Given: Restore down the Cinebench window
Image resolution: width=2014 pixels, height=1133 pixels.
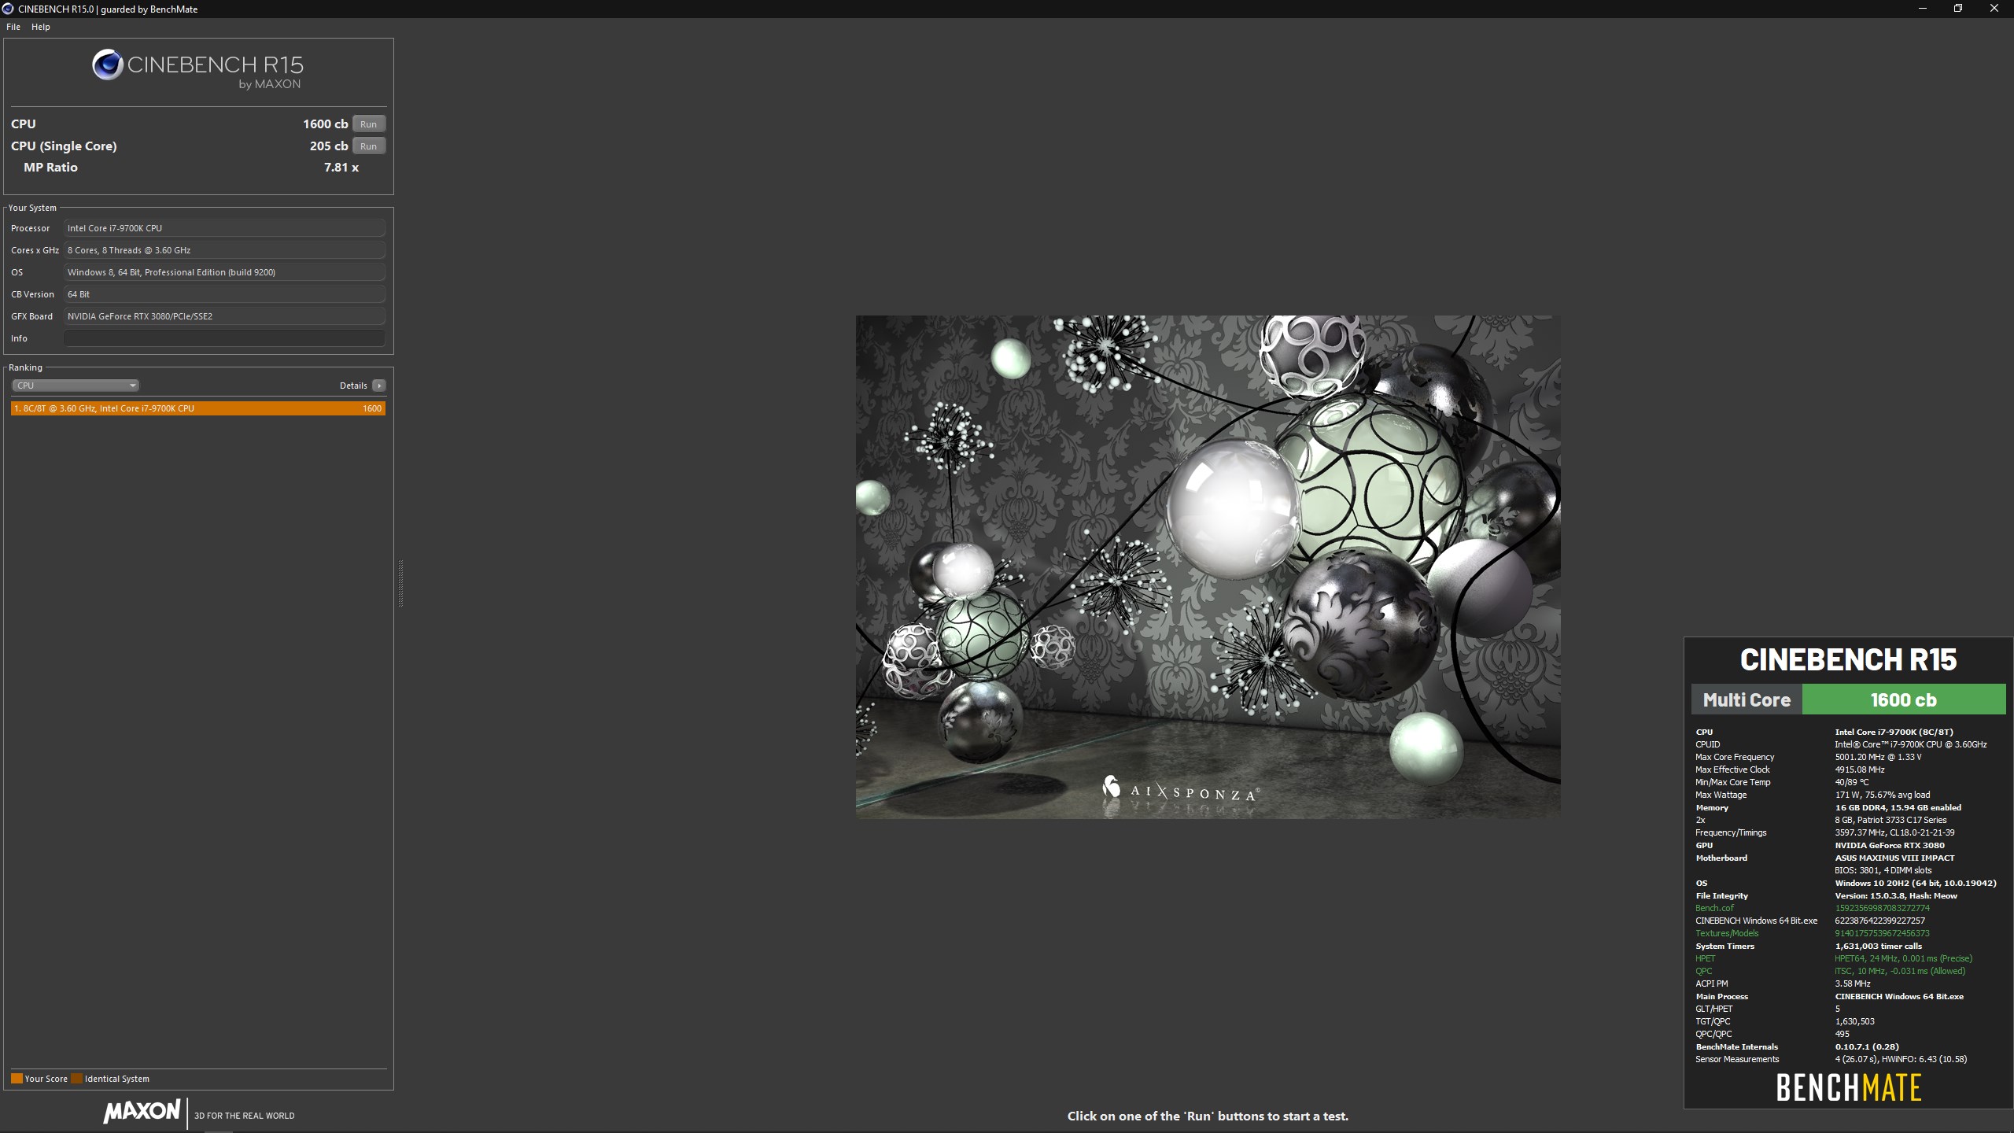Looking at the screenshot, I should click(x=1958, y=9).
